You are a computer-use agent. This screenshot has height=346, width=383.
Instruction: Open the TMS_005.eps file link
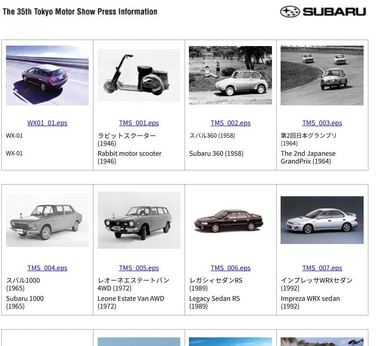139,268
